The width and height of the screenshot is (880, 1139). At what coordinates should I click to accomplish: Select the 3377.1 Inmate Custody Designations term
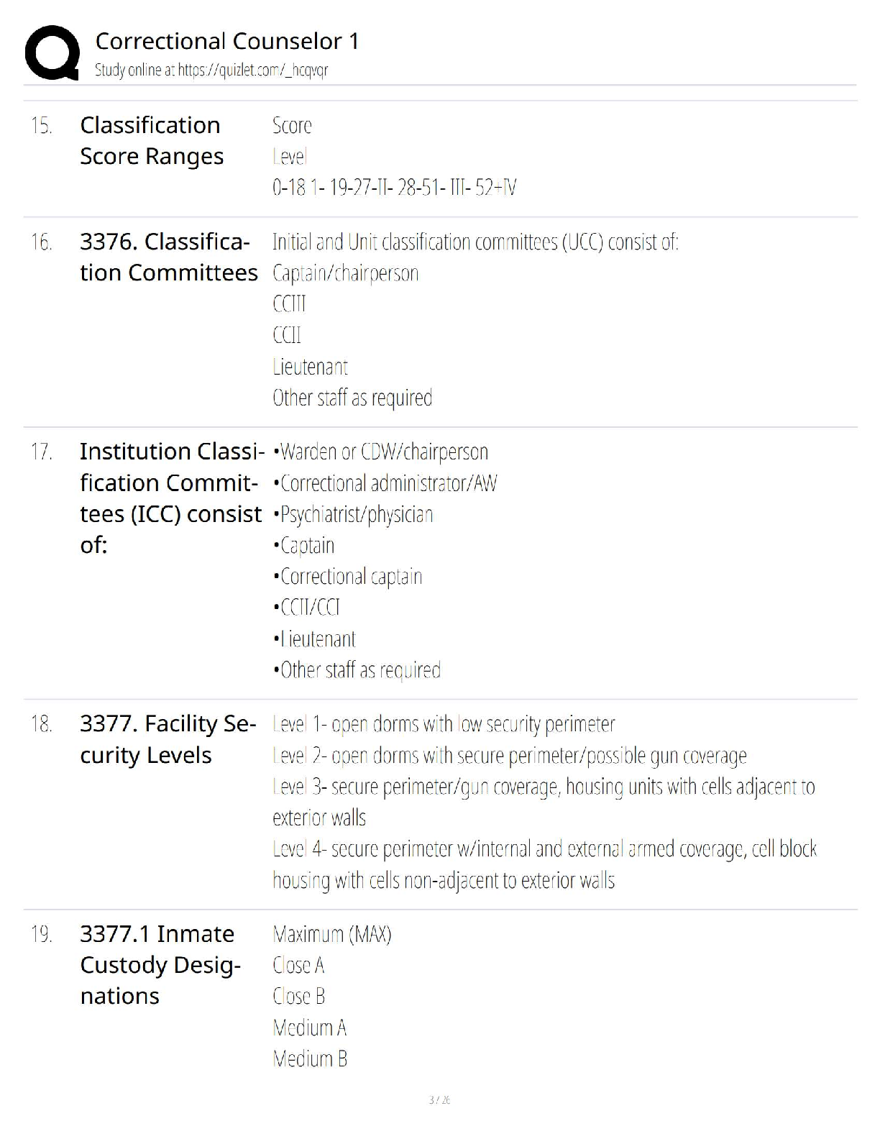pyautogui.click(x=160, y=964)
